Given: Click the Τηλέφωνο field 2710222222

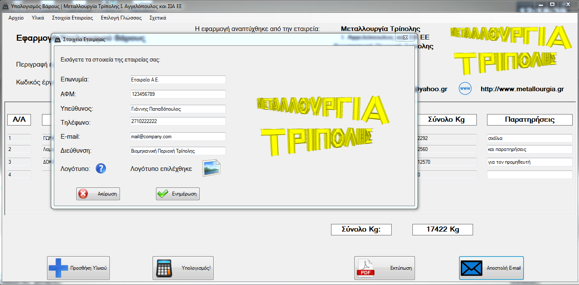Looking at the screenshot, I should 178,121.
